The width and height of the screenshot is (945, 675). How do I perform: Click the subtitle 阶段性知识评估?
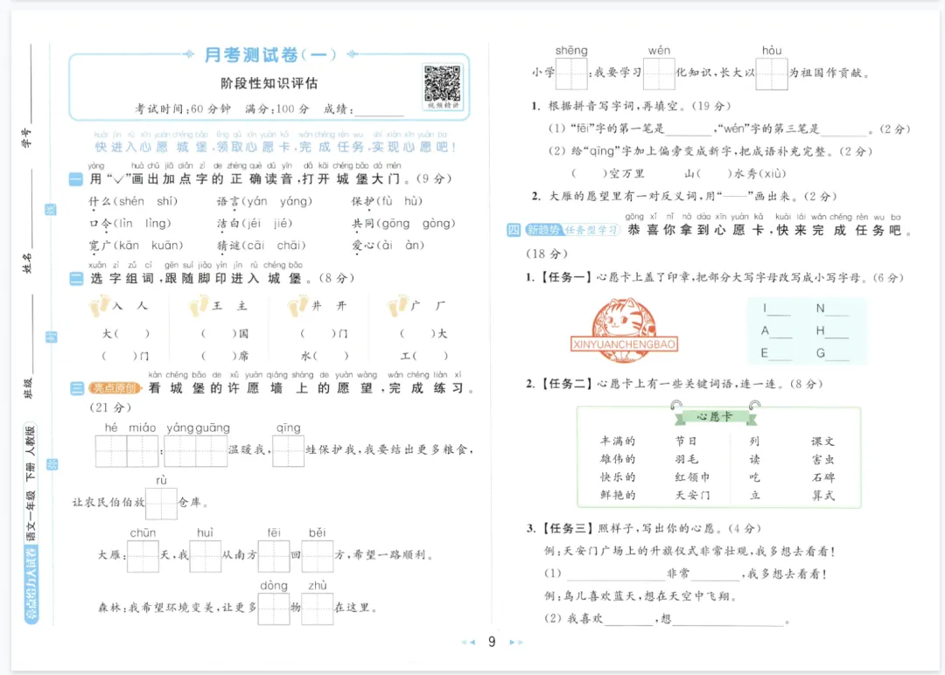click(269, 83)
